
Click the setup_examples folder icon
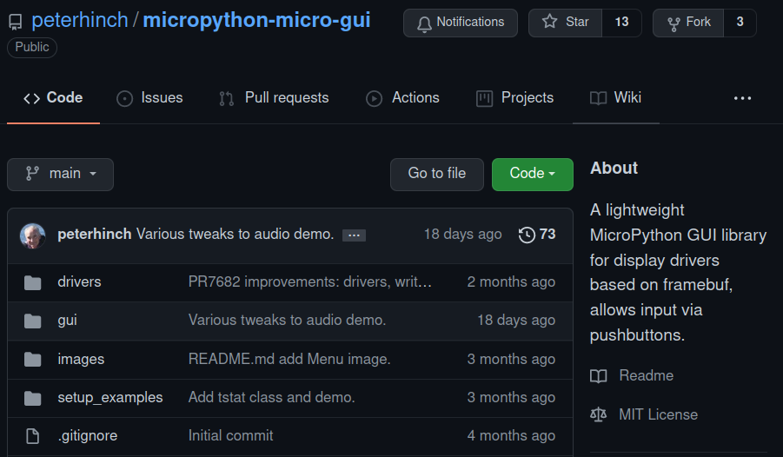[x=32, y=398]
